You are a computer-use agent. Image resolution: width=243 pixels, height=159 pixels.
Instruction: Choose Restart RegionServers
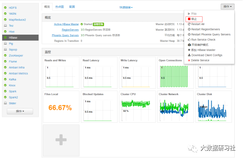tap(204, 29)
